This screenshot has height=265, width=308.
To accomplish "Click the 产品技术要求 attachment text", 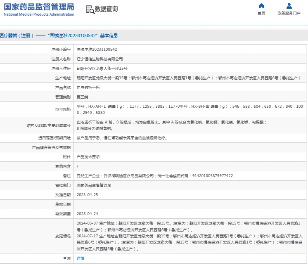I will pos(88,157).
